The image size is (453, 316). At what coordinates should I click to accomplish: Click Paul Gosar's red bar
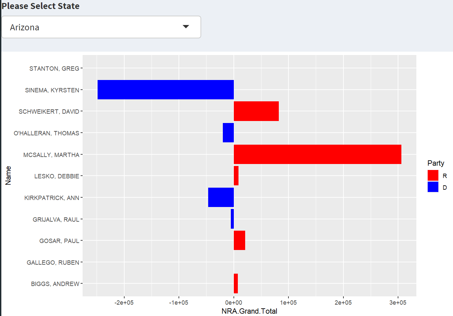239,240
